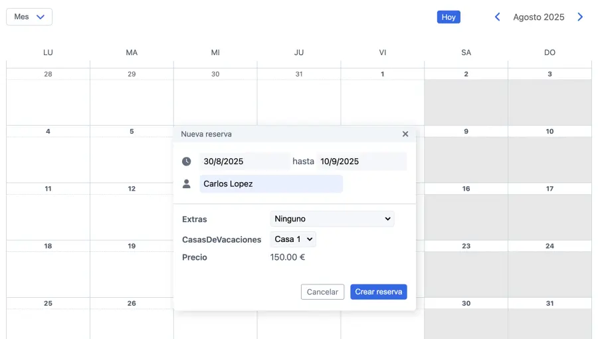Viewport: 598px width, 339px height.
Task: Open the CasasDeVacaciones Casa 1 selector
Action: pyautogui.click(x=293, y=239)
